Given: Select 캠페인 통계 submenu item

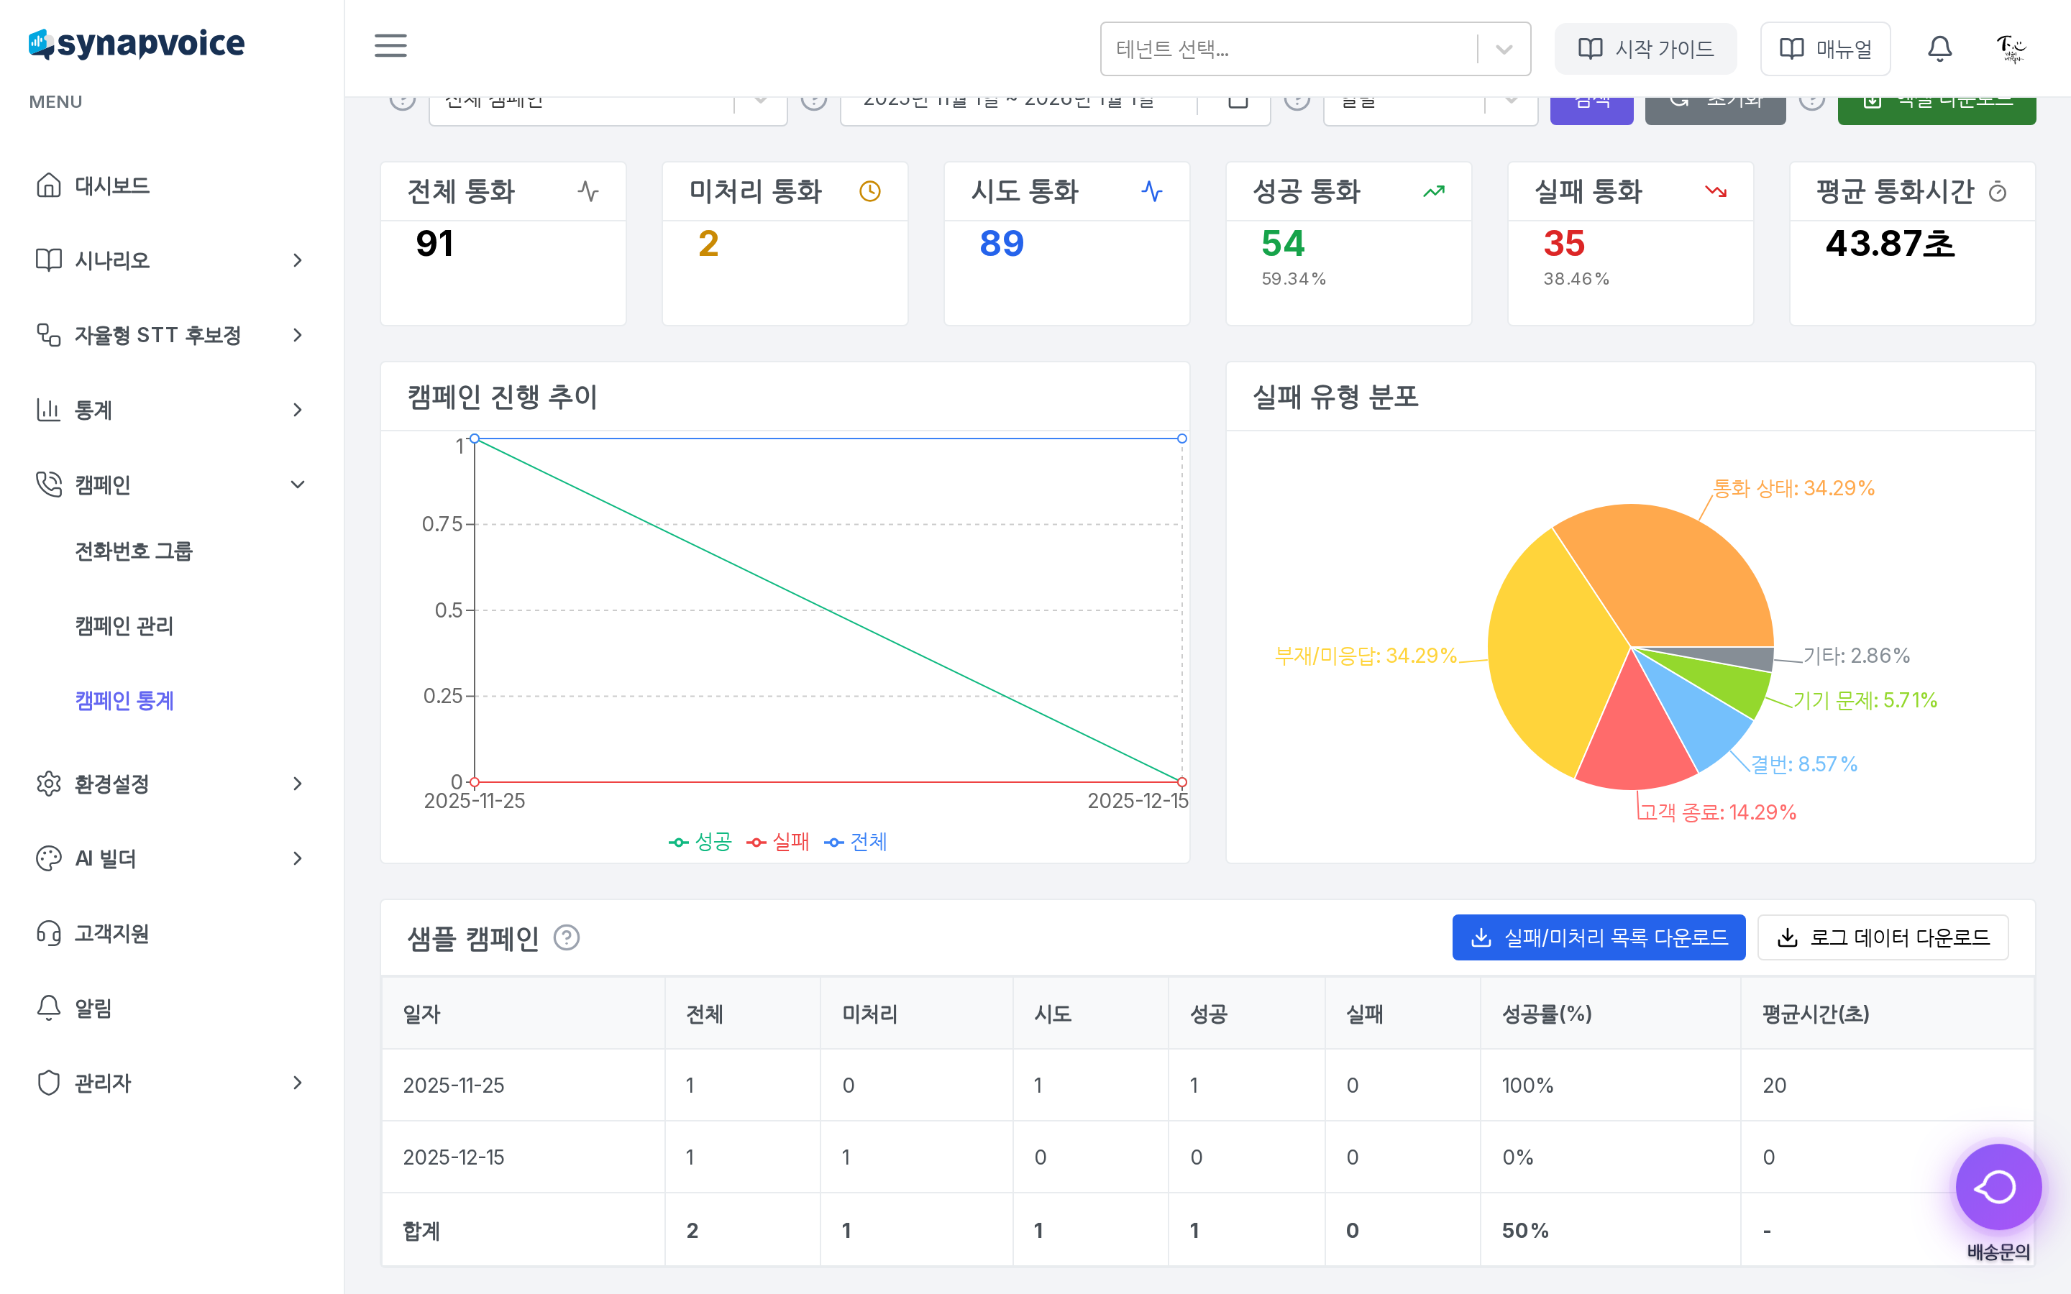Looking at the screenshot, I should [x=124, y=700].
